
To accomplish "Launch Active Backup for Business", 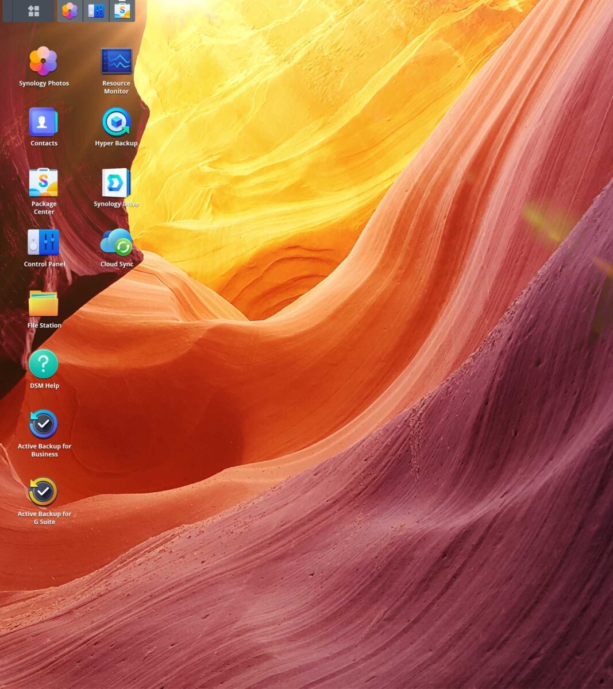I will (x=44, y=425).
